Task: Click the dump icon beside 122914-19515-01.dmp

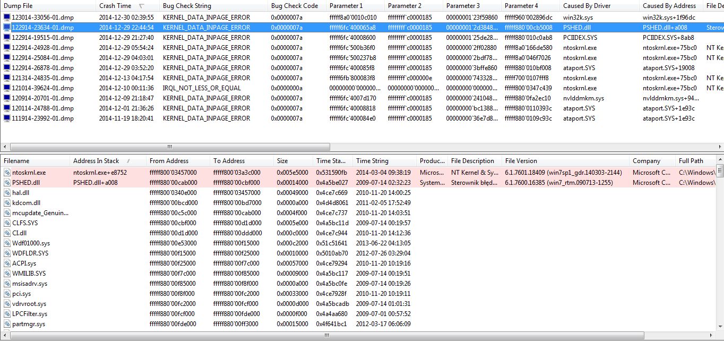Action: click(x=6, y=38)
